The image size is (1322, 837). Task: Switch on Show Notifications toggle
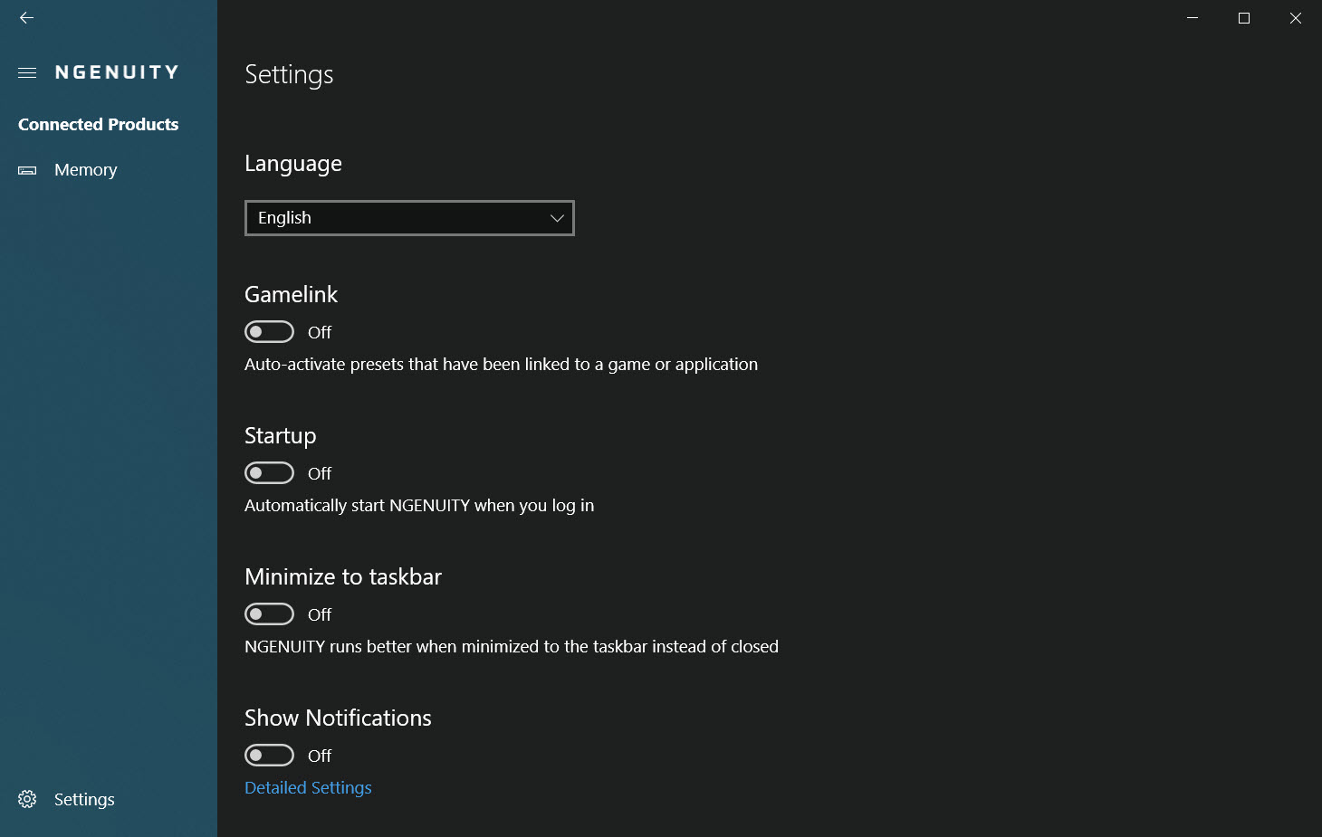tap(269, 756)
